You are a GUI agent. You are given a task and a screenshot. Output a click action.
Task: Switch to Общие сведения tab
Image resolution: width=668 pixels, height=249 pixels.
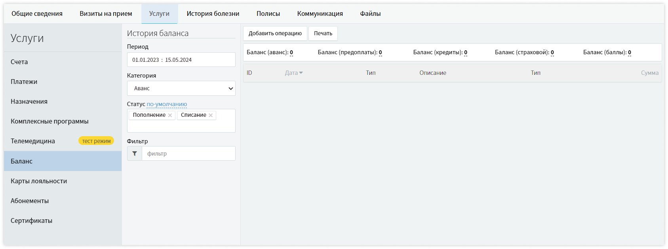pyautogui.click(x=37, y=13)
